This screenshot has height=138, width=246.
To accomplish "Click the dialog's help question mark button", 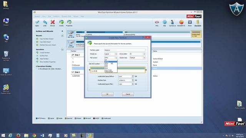I will [x=143, y=37].
